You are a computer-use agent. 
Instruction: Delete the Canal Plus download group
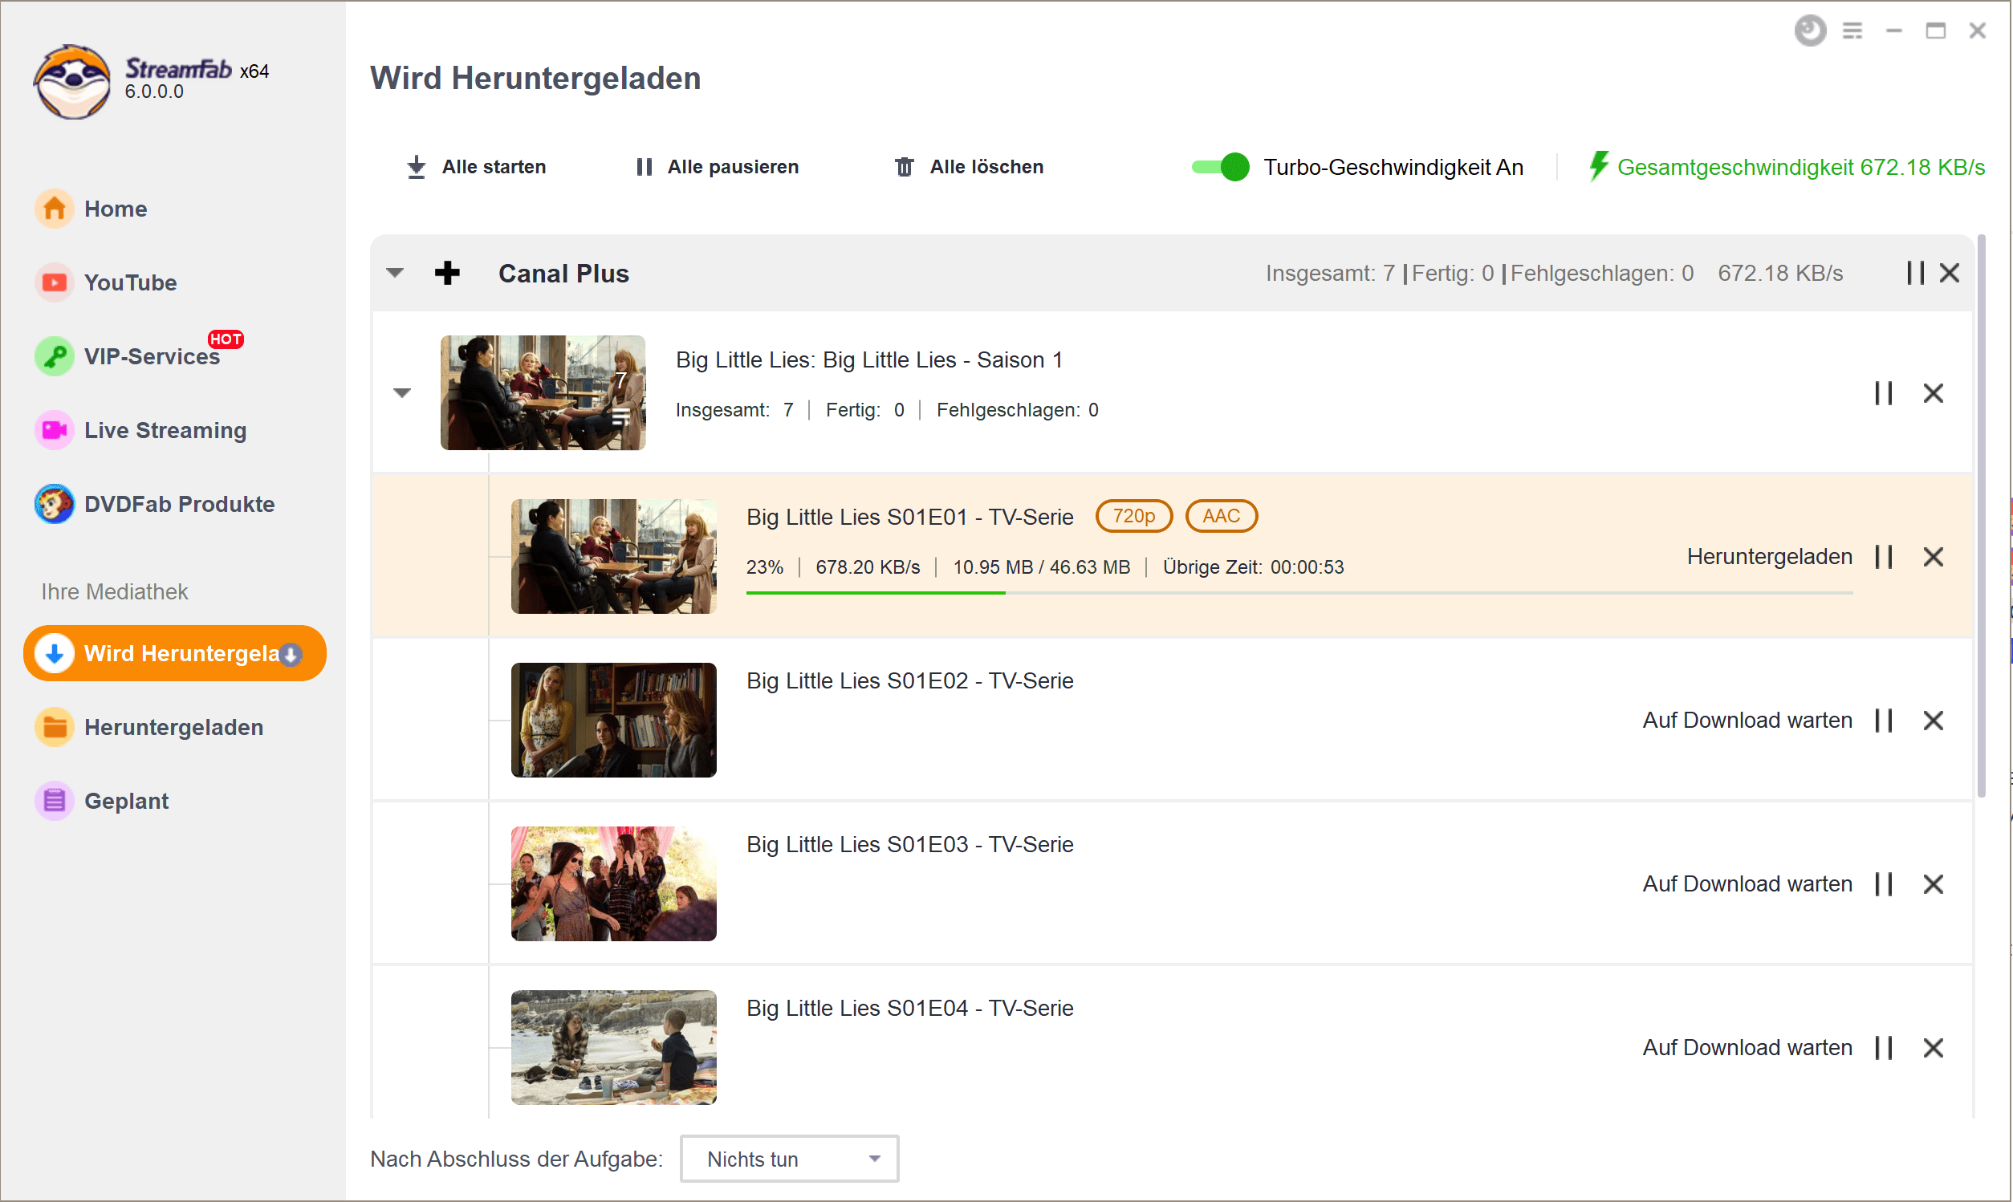point(1949,273)
